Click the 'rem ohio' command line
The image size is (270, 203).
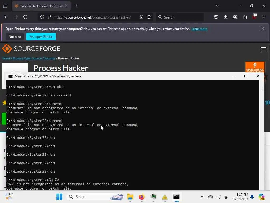click(x=36, y=87)
